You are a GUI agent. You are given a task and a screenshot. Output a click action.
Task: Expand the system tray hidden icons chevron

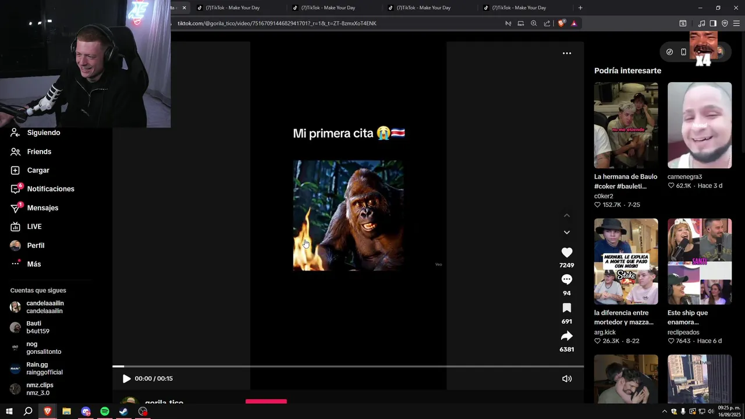665,411
